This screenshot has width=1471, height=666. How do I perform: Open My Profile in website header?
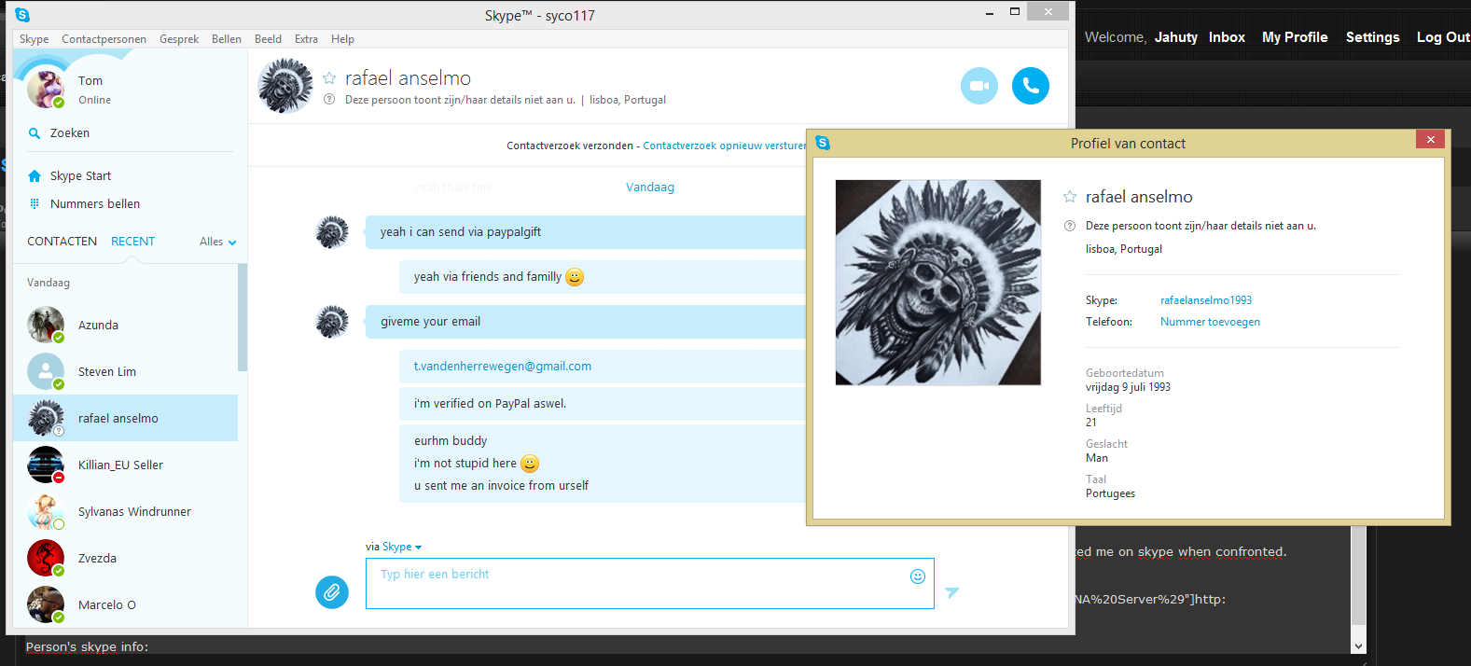tap(1295, 37)
